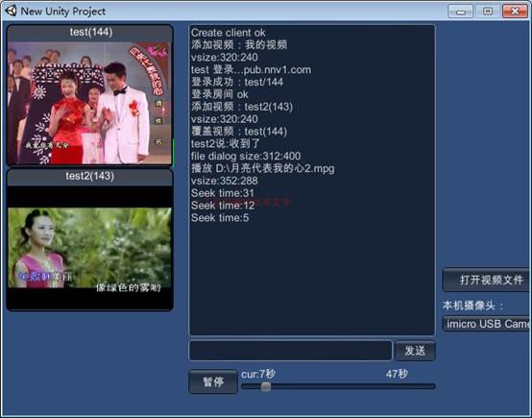Click the 'Seek time:31' log line
Image resolution: width=532 pixels, height=418 pixels.
click(223, 193)
